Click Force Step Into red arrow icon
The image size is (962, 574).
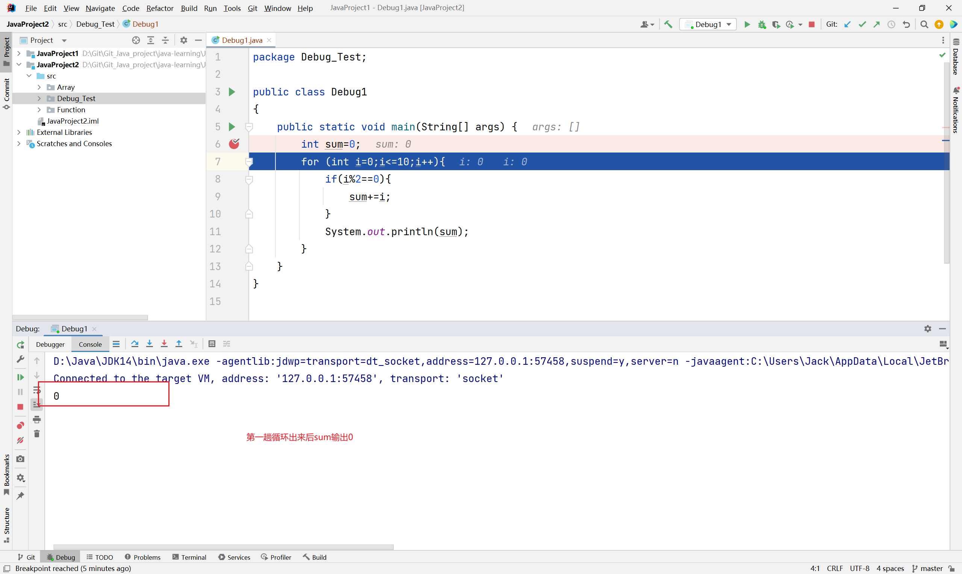tap(164, 343)
